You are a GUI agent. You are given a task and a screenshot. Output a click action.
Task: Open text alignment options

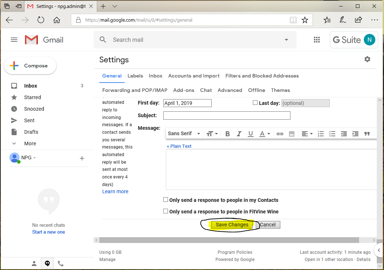307,134
